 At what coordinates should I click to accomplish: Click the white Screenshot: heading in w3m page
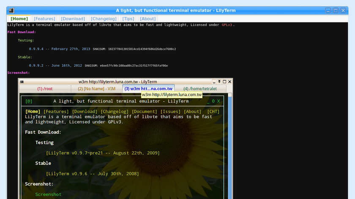pos(39,184)
